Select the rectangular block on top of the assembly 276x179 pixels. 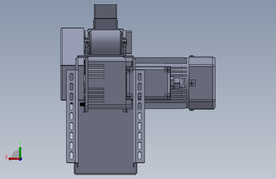point(105,17)
